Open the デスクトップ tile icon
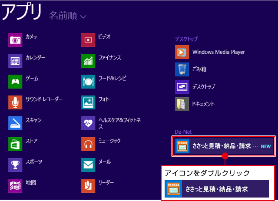This screenshot has height=201, width=278. pyautogui.click(x=182, y=87)
